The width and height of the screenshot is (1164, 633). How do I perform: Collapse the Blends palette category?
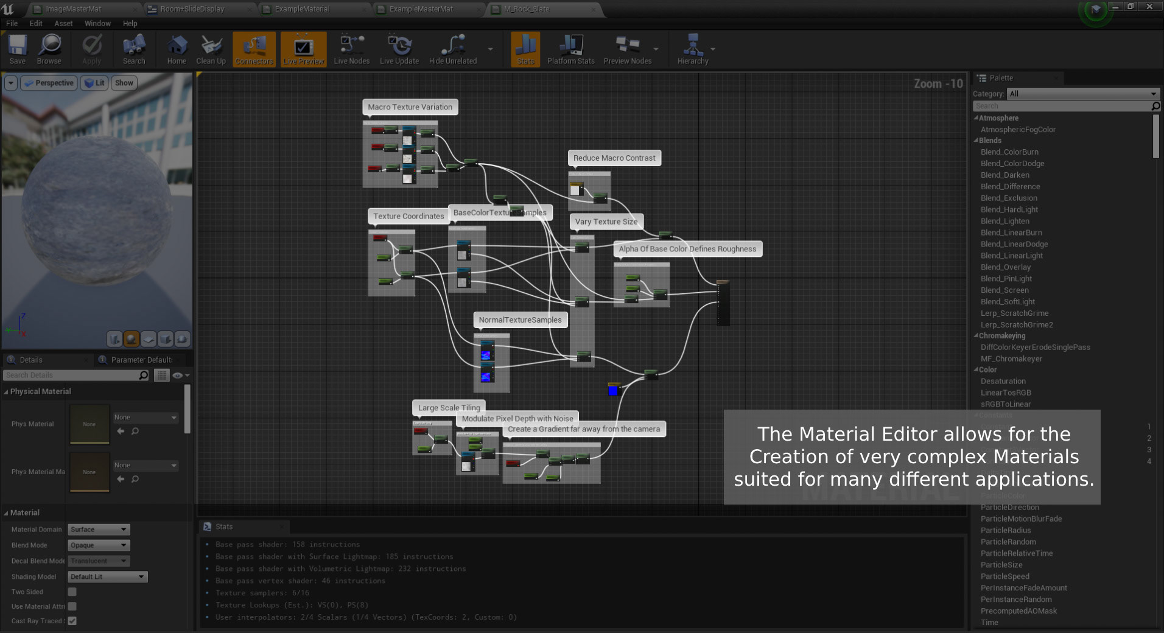click(x=976, y=141)
